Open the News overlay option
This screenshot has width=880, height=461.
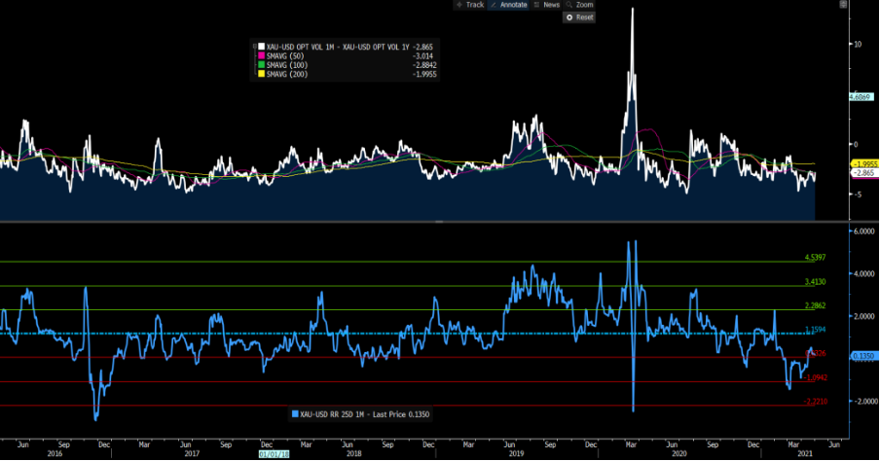point(546,5)
